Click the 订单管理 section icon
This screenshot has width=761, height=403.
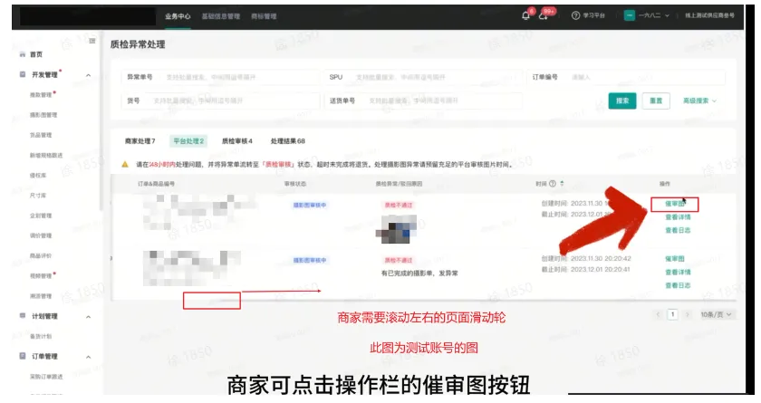point(23,356)
